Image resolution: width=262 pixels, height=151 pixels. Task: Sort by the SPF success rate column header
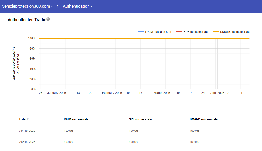point(140,119)
